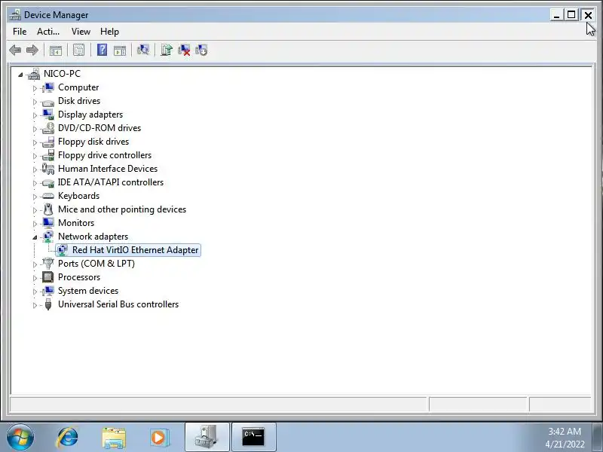Image resolution: width=603 pixels, height=452 pixels.
Task: Click the Floppy disk drives icon
Action: coord(48,142)
